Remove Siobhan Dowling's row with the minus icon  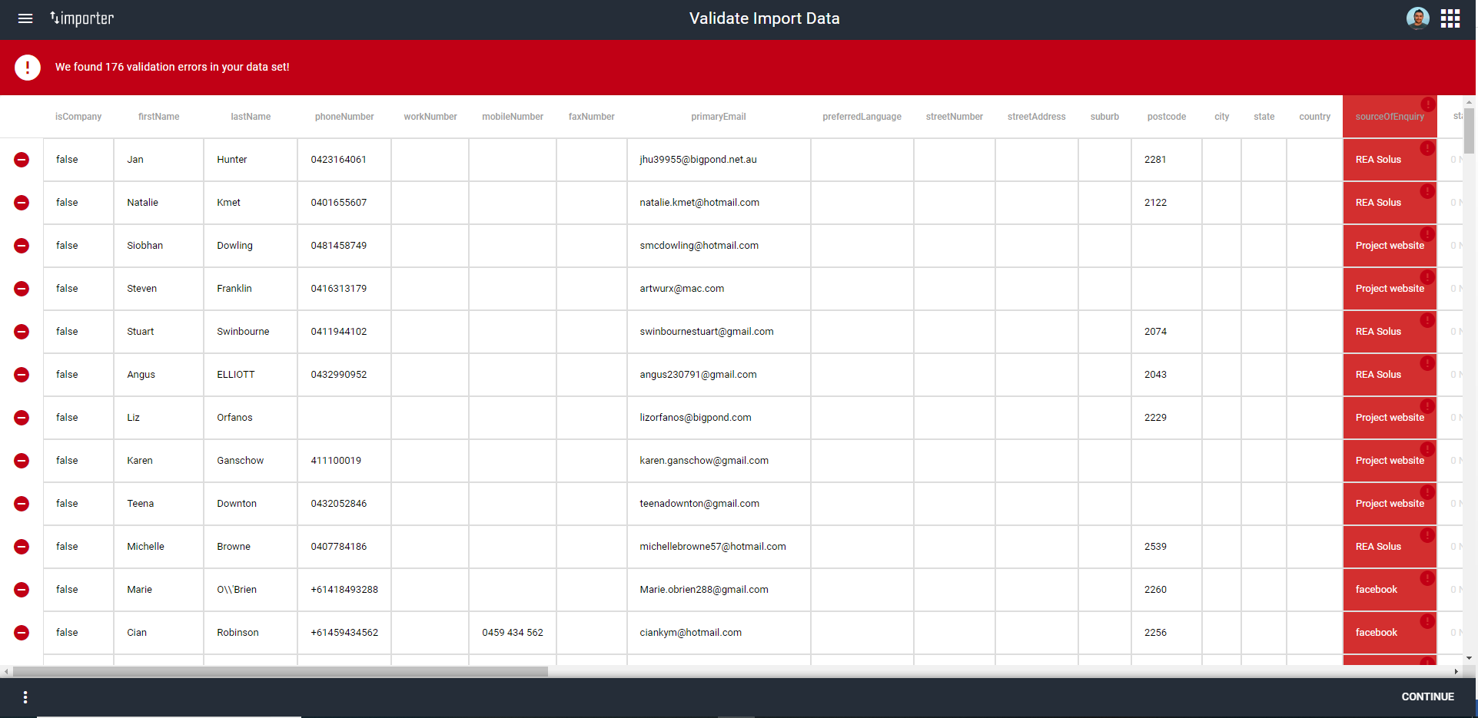(22, 246)
